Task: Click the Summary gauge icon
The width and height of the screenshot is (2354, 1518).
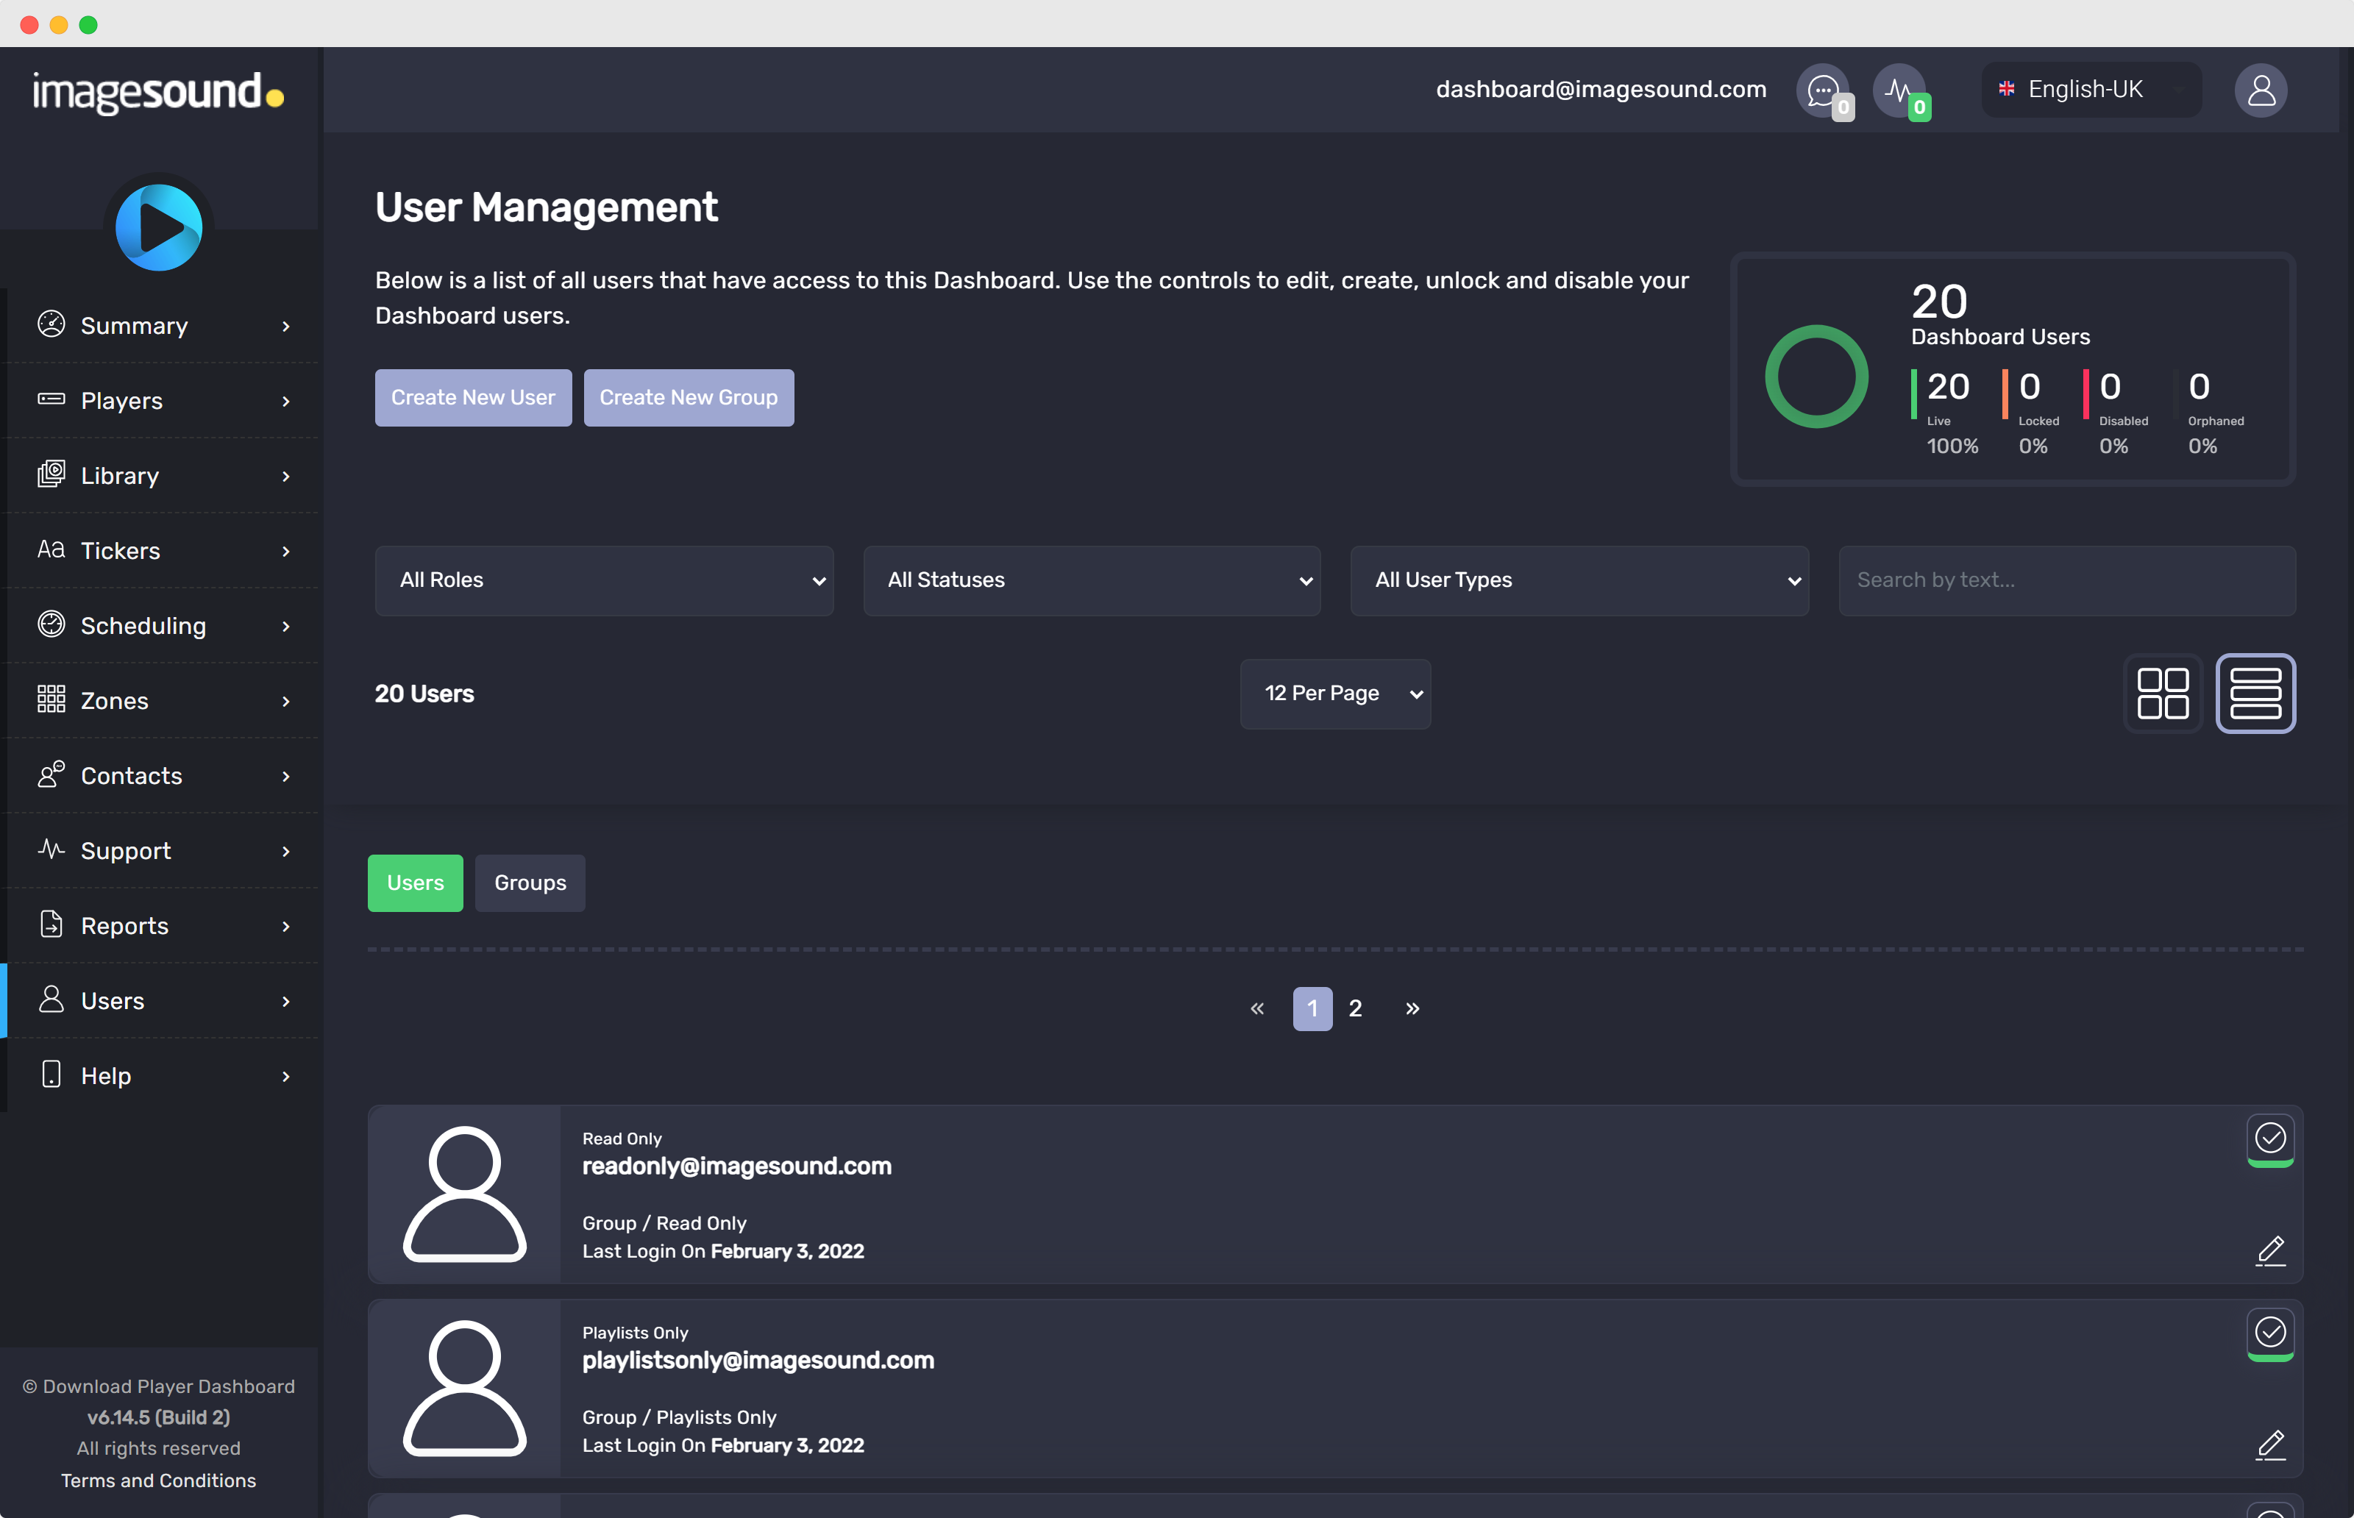Action: click(x=51, y=324)
